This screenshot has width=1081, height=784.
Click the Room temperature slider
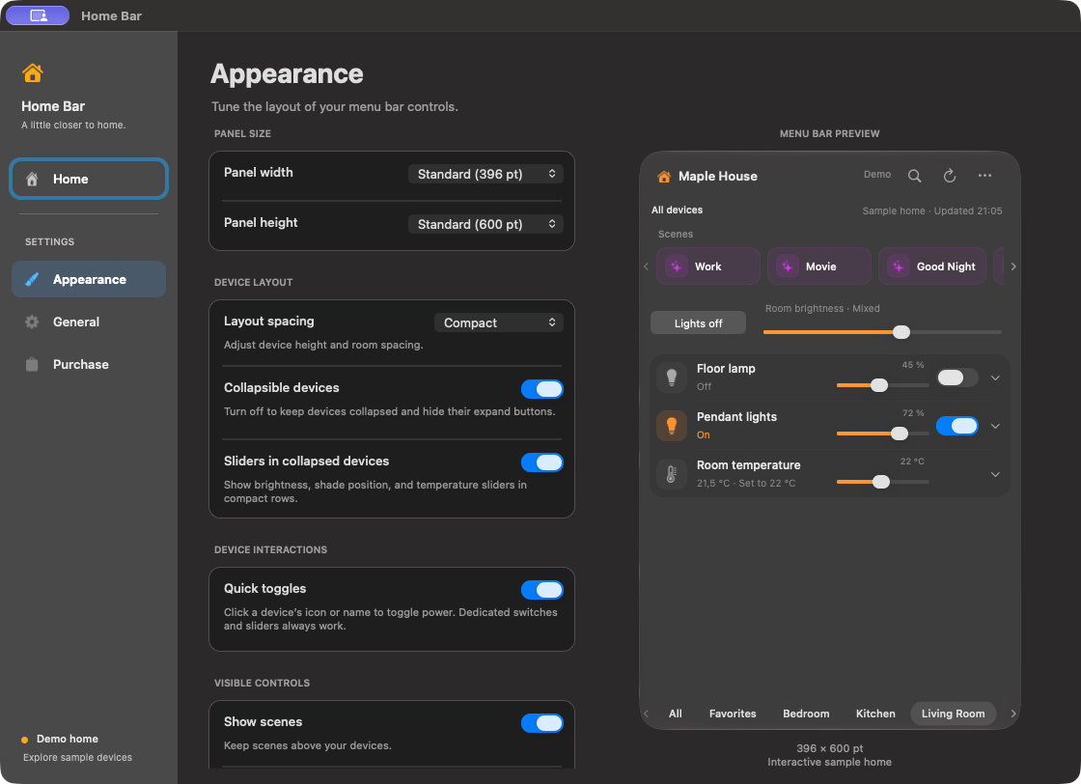pyautogui.click(x=882, y=482)
